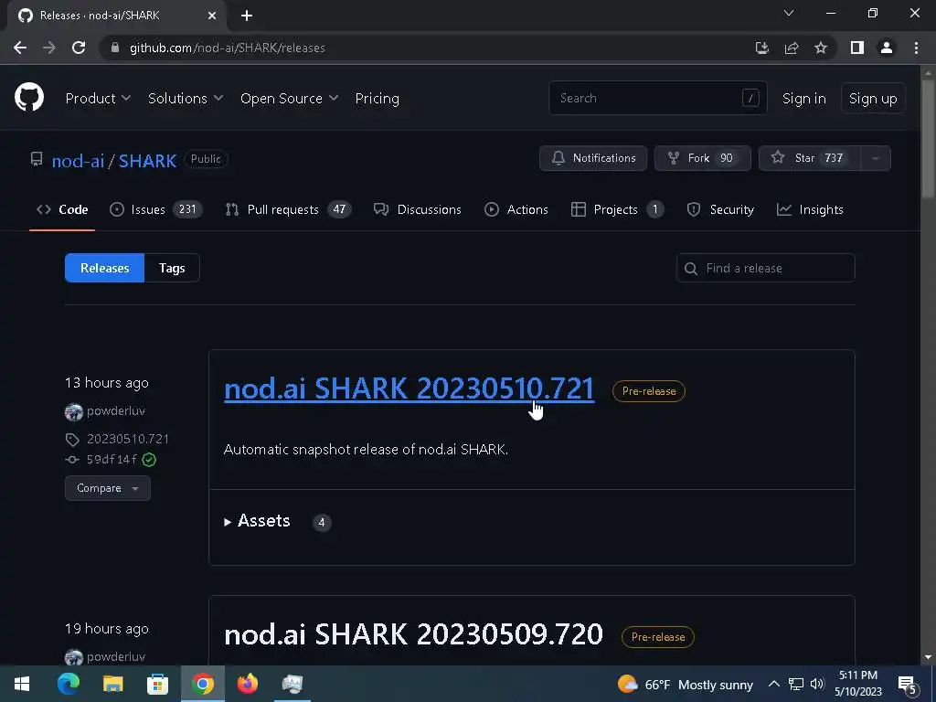This screenshot has width=936, height=702.
Task: Open Chrome's three-dot menu
Action: click(x=916, y=48)
